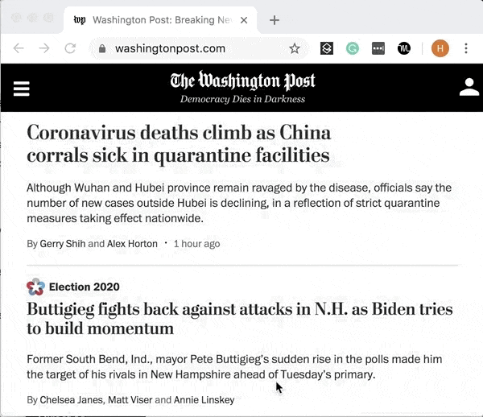483x417 pixels.
Task: Open the Coronavirus deaths climb headline
Action: pyautogui.click(x=179, y=143)
